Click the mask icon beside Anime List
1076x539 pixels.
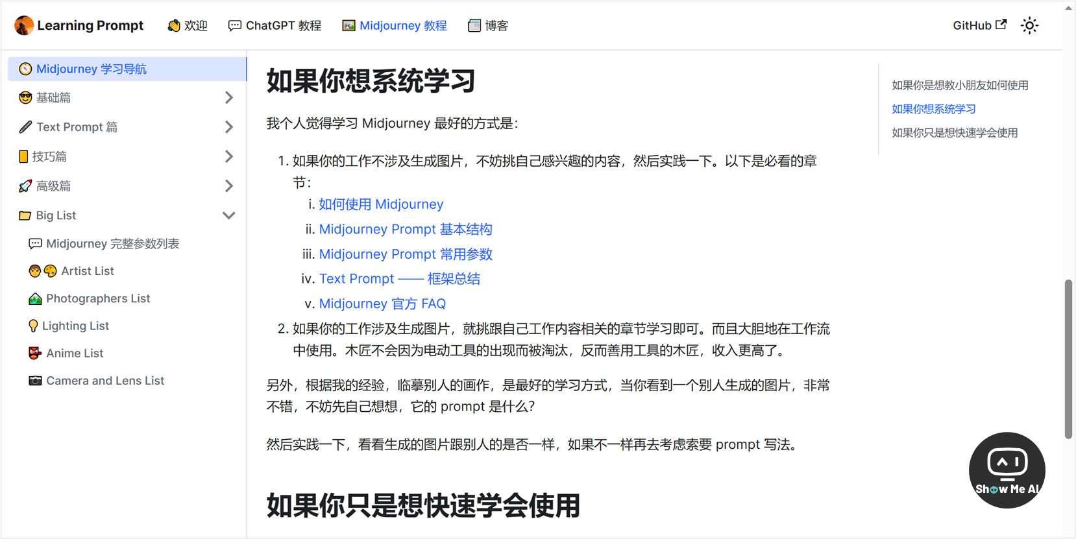pyautogui.click(x=35, y=353)
